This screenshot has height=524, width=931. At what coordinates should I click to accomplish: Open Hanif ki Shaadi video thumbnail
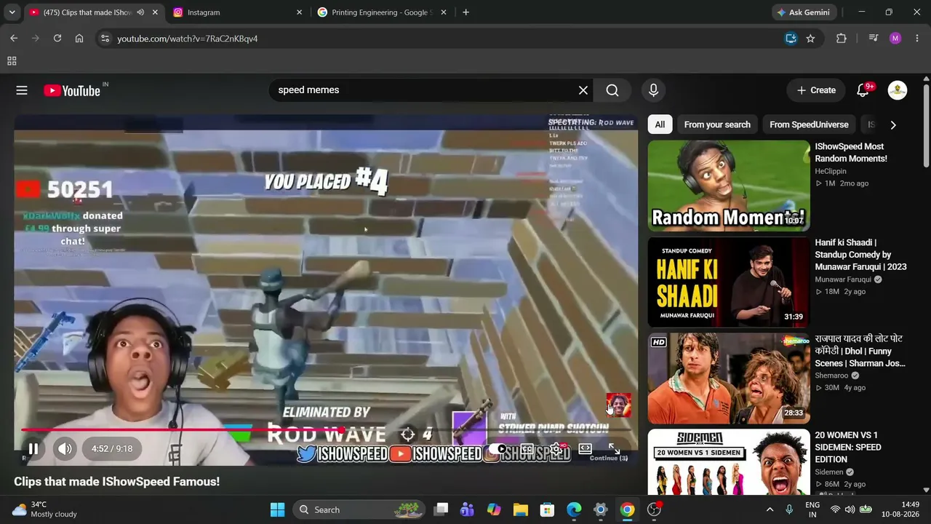729,282
